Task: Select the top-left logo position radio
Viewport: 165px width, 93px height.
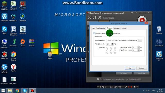Action: (107, 48)
